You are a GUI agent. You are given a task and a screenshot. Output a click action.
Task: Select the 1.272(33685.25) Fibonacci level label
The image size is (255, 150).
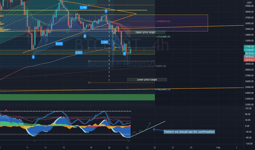(163, 37)
